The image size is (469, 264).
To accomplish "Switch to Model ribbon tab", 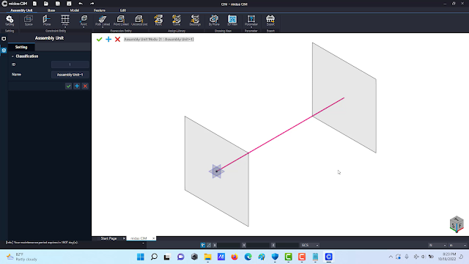I will coord(75,10).
